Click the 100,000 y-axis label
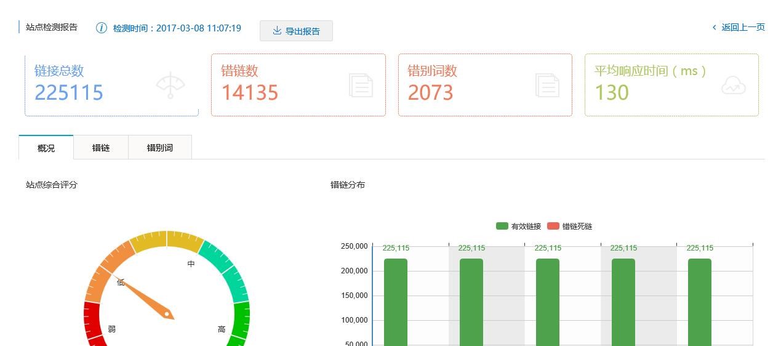Screen dimensions: 781x346 pyautogui.click(x=354, y=320)
